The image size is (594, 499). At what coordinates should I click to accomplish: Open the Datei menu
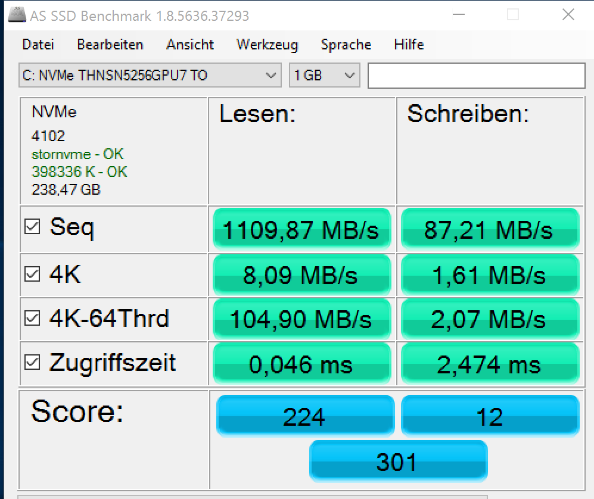pos(38,45)
